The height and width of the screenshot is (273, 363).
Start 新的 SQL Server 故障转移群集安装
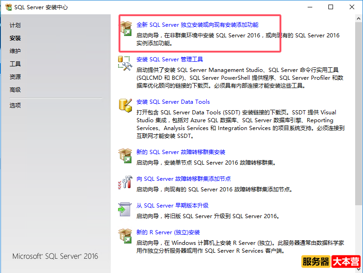tap(180, 152)
